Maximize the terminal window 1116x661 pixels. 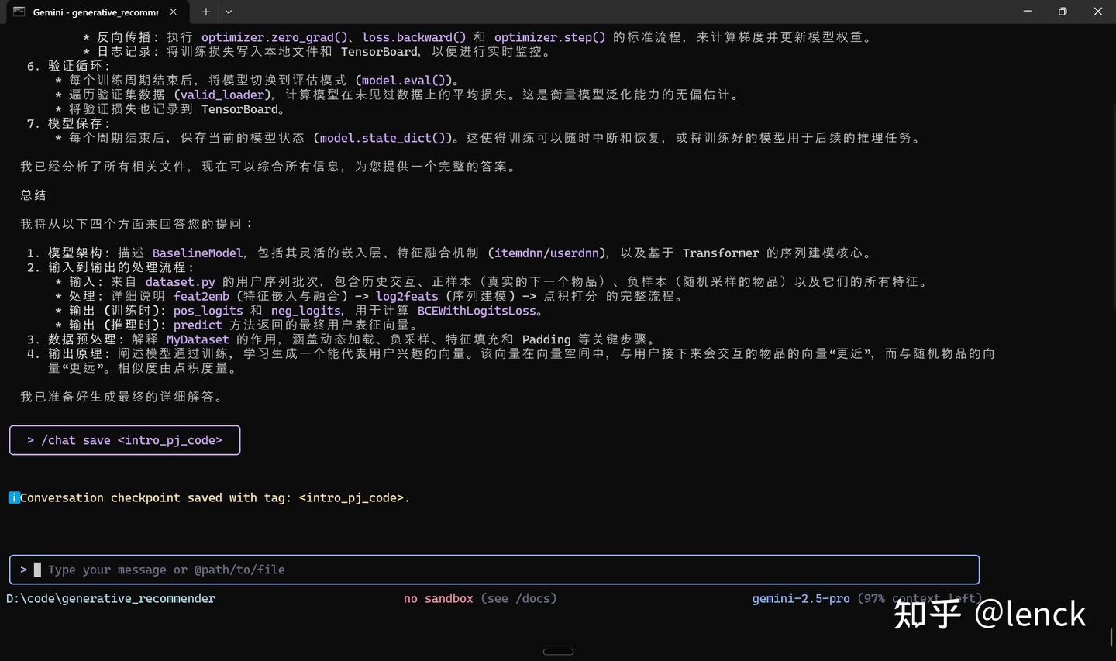click(x=1063, y=12)
